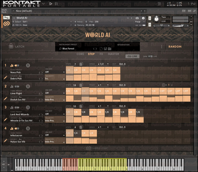Image resolution: width=198 pixels, height=172 pixels.
Task: Click the Kontakt play transport icon
Action: point(51,4)
